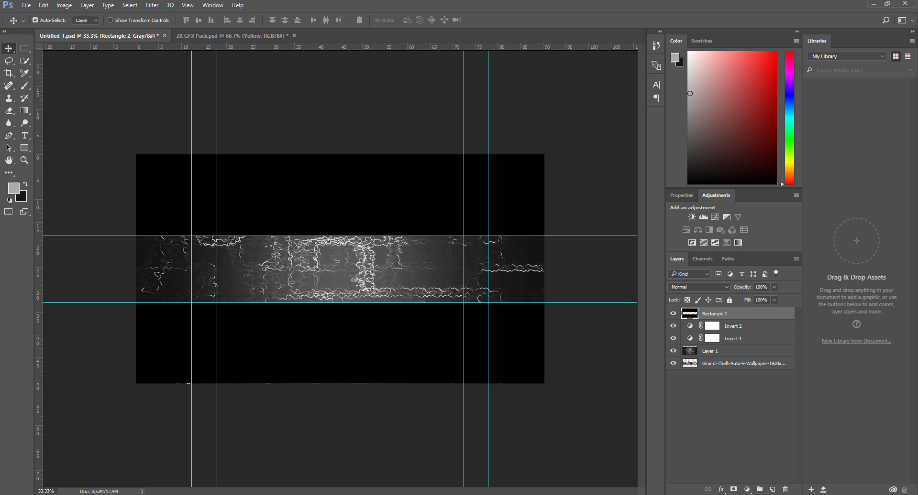The height and width of the screenshot is (495, 918).
Task: Toggle the Auto-Select checkbox
Action: point(35,20)
